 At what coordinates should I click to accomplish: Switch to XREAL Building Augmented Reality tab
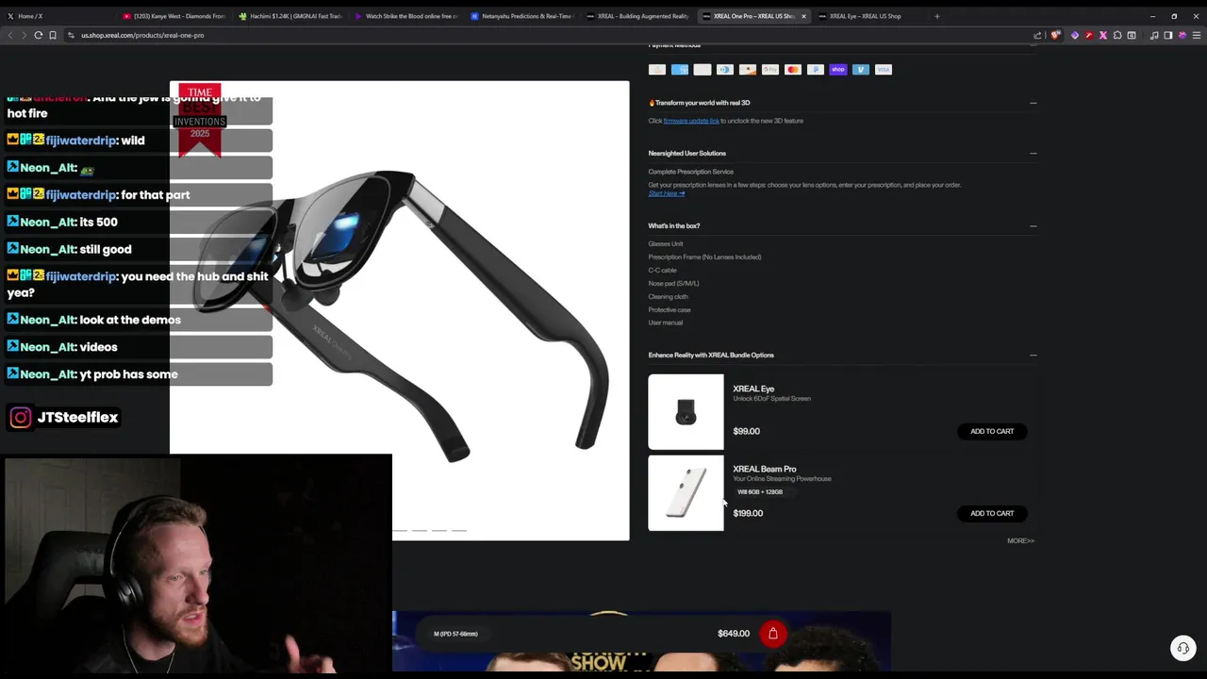(637, 16)
